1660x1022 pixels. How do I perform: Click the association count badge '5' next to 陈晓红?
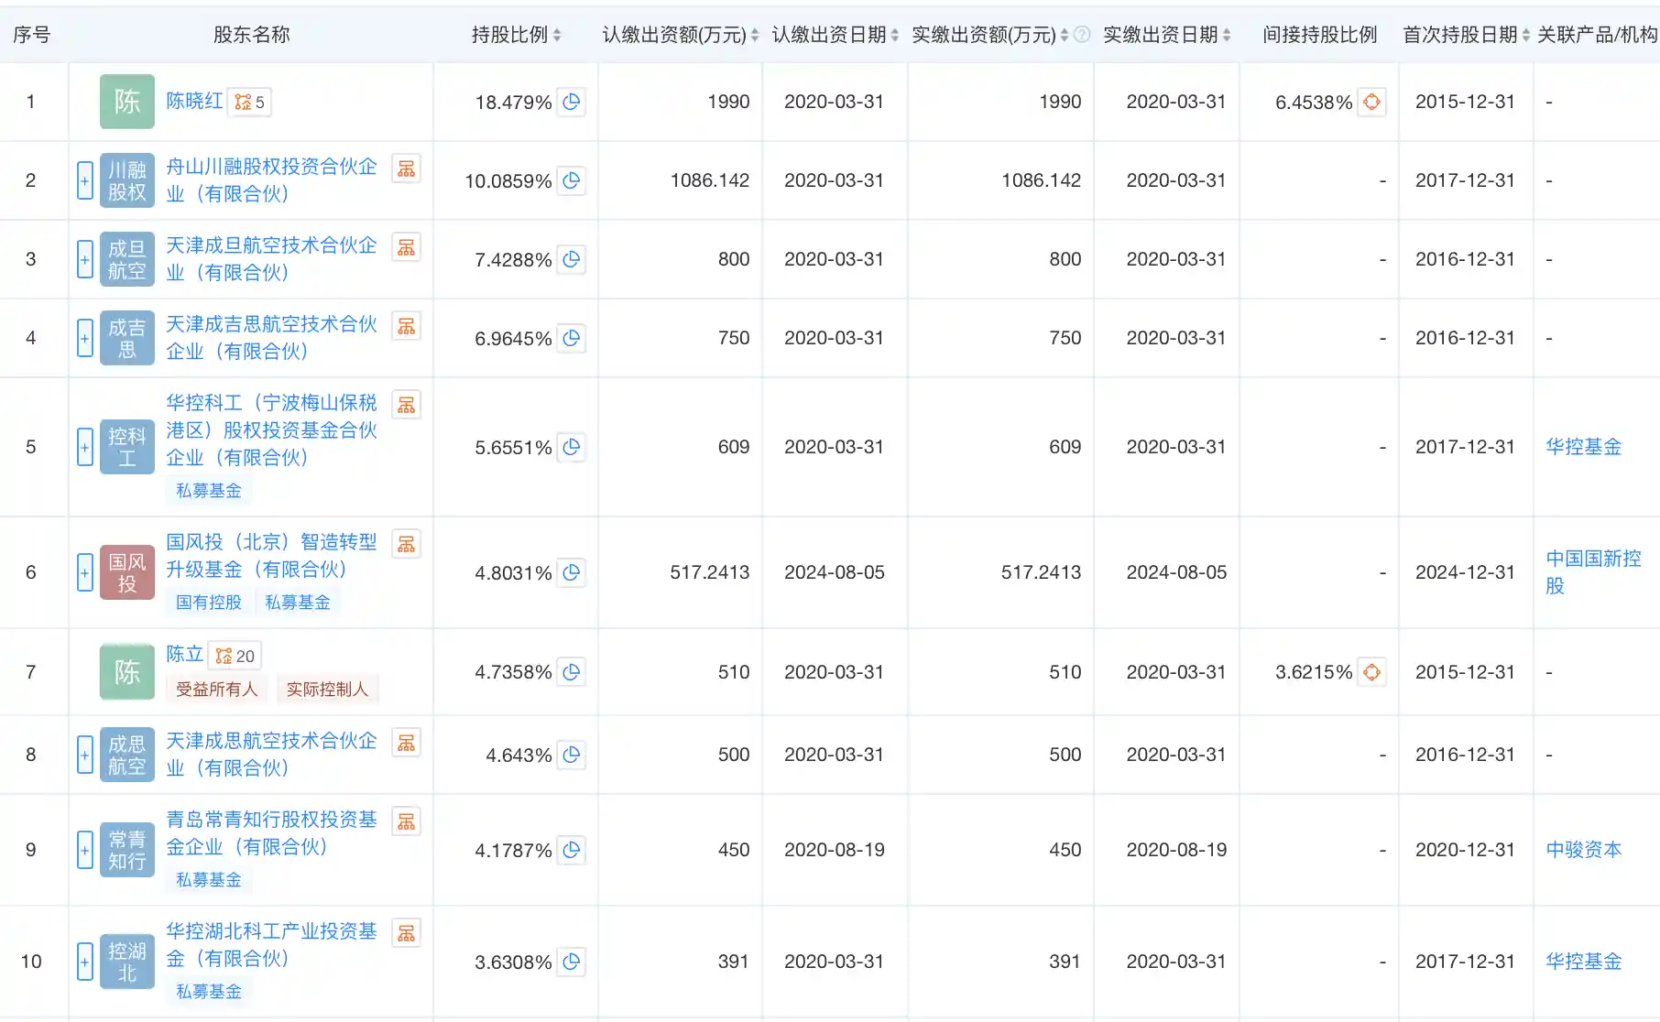click(x=246, y=103)
